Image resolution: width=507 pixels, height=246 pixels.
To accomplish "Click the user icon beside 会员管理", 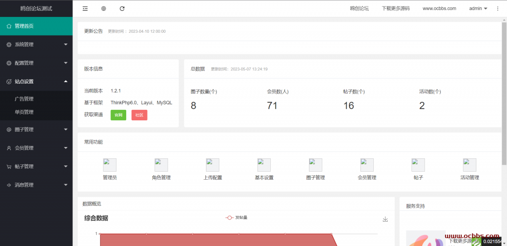I will pyautogui.click(x=9, y=148).
